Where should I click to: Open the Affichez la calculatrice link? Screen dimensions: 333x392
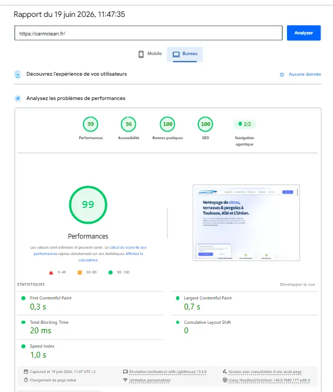pos(134,253)
